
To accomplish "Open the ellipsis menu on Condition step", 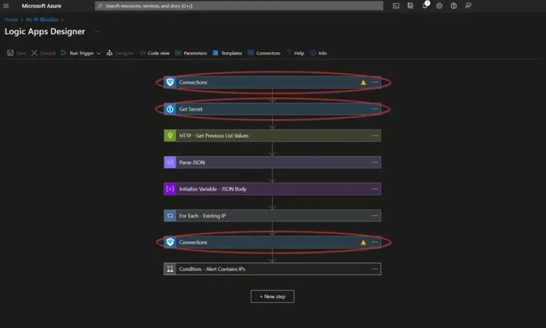I will click(x=375, y=269).
